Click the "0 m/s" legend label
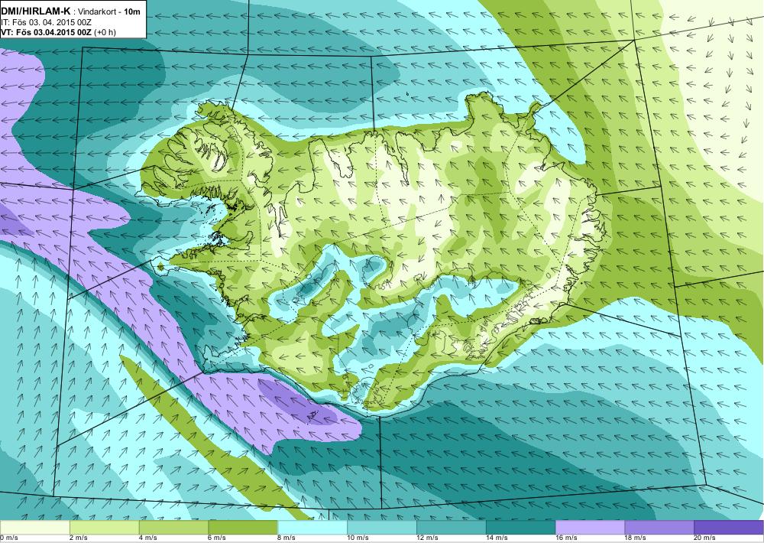Screen dimensions: 764x543 pyautogui.click(x=8, y=538)
